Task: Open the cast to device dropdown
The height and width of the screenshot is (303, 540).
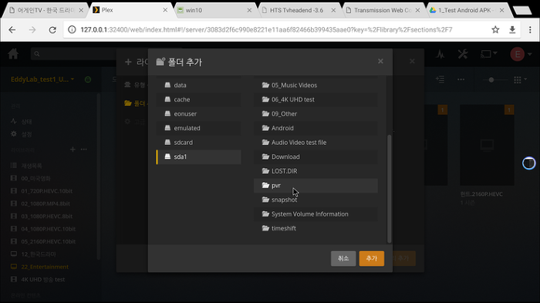Action: 488,54
